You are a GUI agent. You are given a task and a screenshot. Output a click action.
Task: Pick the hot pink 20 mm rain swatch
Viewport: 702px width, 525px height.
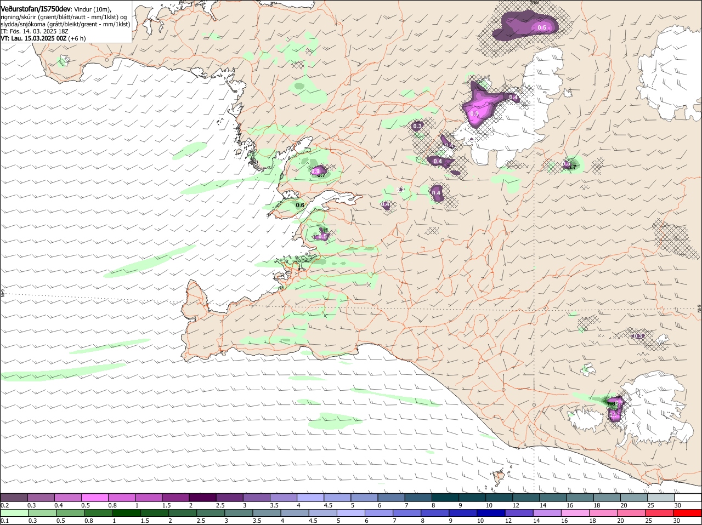(632, 513)
